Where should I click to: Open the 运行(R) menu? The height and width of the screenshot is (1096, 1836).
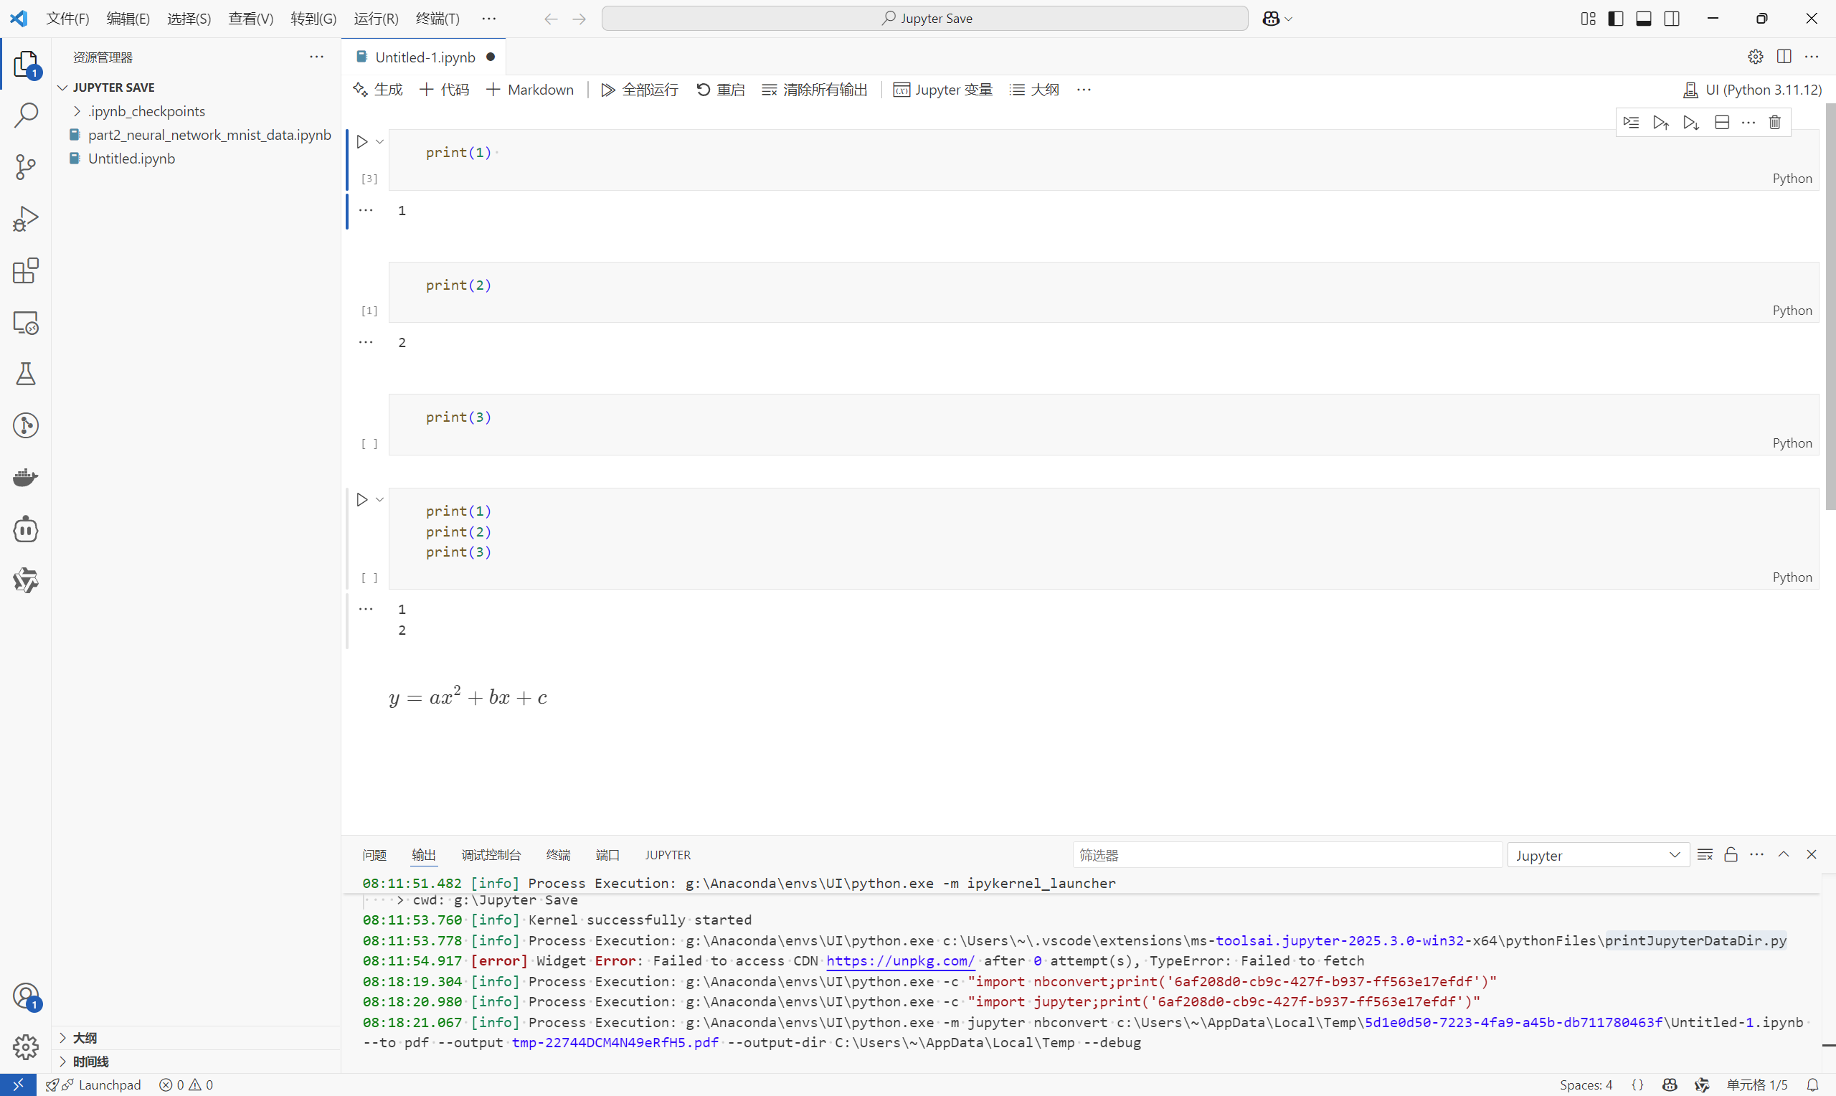click(x=376, y=19)
